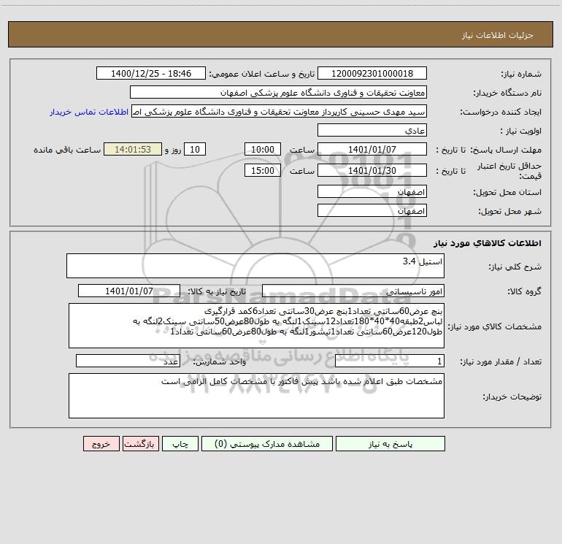562x544 pixels.
Task: Click the quantity field with value 1
Action: coord(390,361)
